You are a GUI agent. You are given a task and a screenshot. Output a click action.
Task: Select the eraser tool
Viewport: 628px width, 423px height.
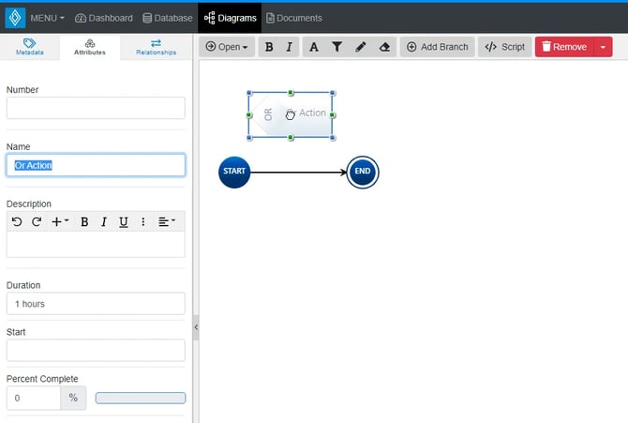(384, 47)
